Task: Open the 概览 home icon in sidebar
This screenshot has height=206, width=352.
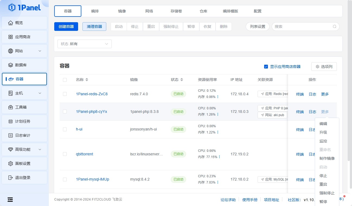Action: click(x=11, y=23)
